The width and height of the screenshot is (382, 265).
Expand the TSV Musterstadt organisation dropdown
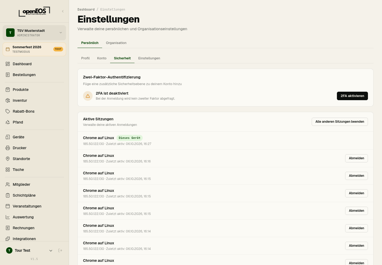pyautogui.click(x=34, y=33)
